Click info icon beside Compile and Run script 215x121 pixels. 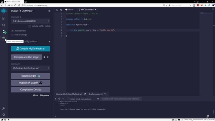[44, 57]
